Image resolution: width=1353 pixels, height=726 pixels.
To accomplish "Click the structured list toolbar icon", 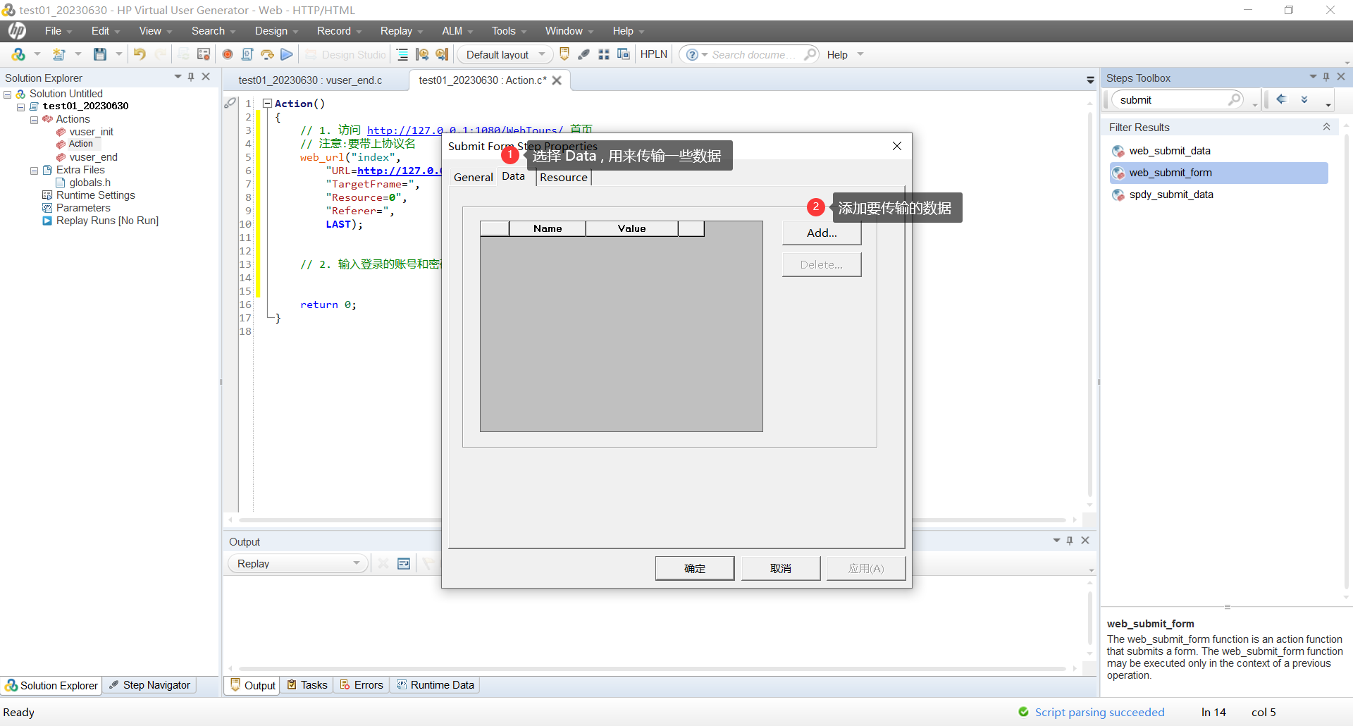I will pos(402,54).
